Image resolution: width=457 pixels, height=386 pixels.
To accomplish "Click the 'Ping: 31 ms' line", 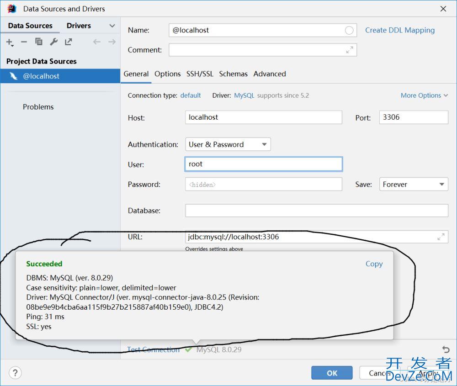I will (x=45, y=317).
